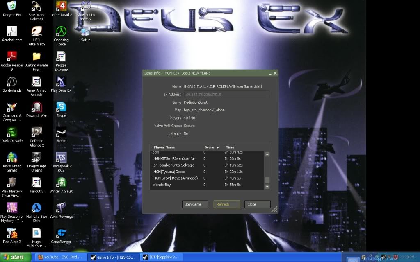Image resolution: width=420 pixels, height=262 pixels.
Task: Select the Red Alert 2 icon
Action: 12,235
